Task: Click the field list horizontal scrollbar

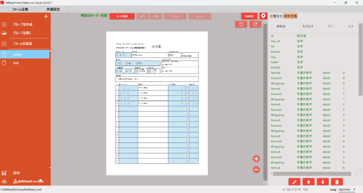Action: 312,174
